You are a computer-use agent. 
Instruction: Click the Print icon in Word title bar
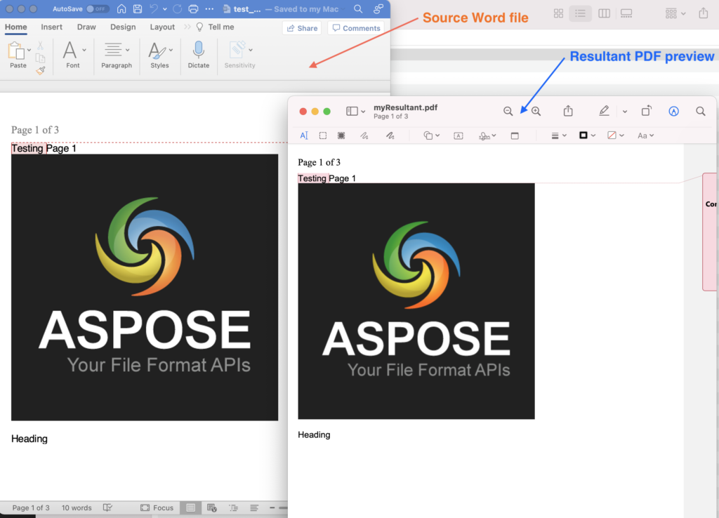tap(194, 8)
